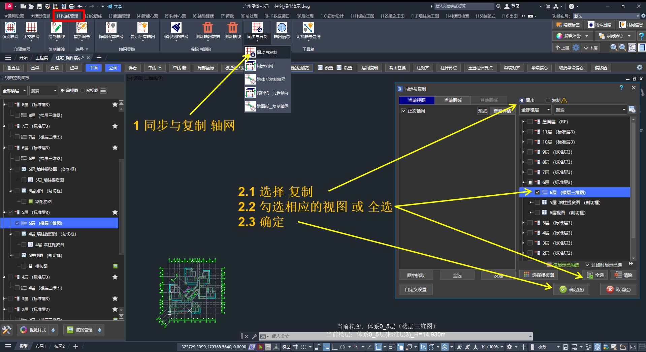
Task: Click the 隐藏标签 toolbar icon
Action: click(559, 25)
